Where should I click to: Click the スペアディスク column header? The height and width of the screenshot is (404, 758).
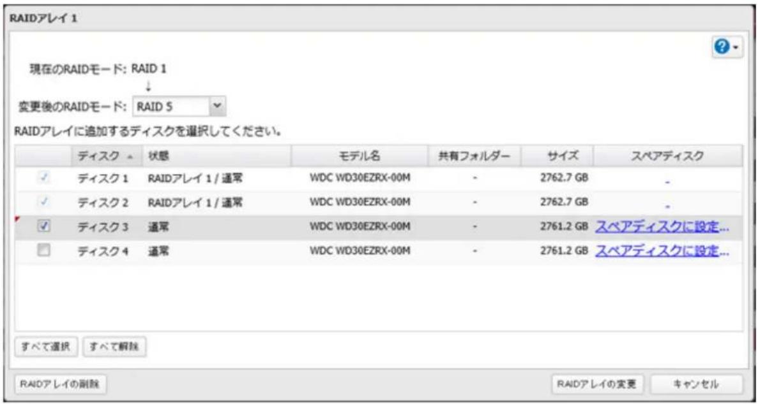(668, 156)
